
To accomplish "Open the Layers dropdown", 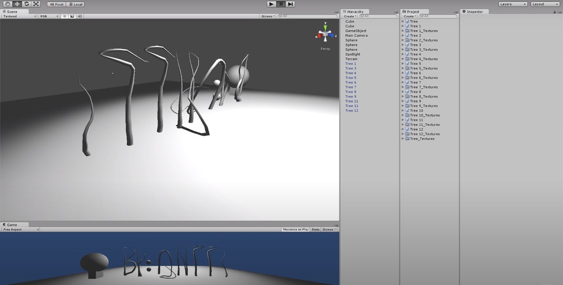I will [x=513, y=4].
